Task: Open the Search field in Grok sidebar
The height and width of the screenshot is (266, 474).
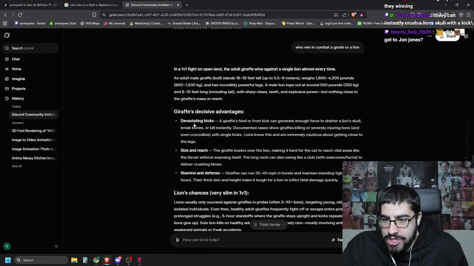Action: coord(30,48)
